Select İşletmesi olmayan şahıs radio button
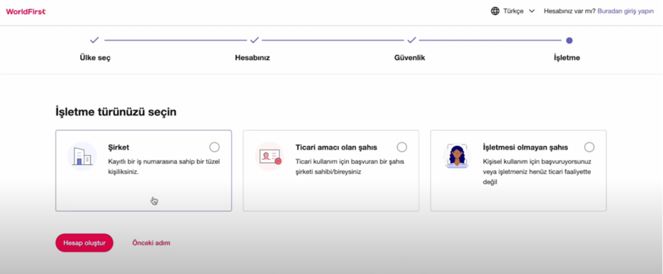This screenshot has width=663, height=274. coord(589,147)
